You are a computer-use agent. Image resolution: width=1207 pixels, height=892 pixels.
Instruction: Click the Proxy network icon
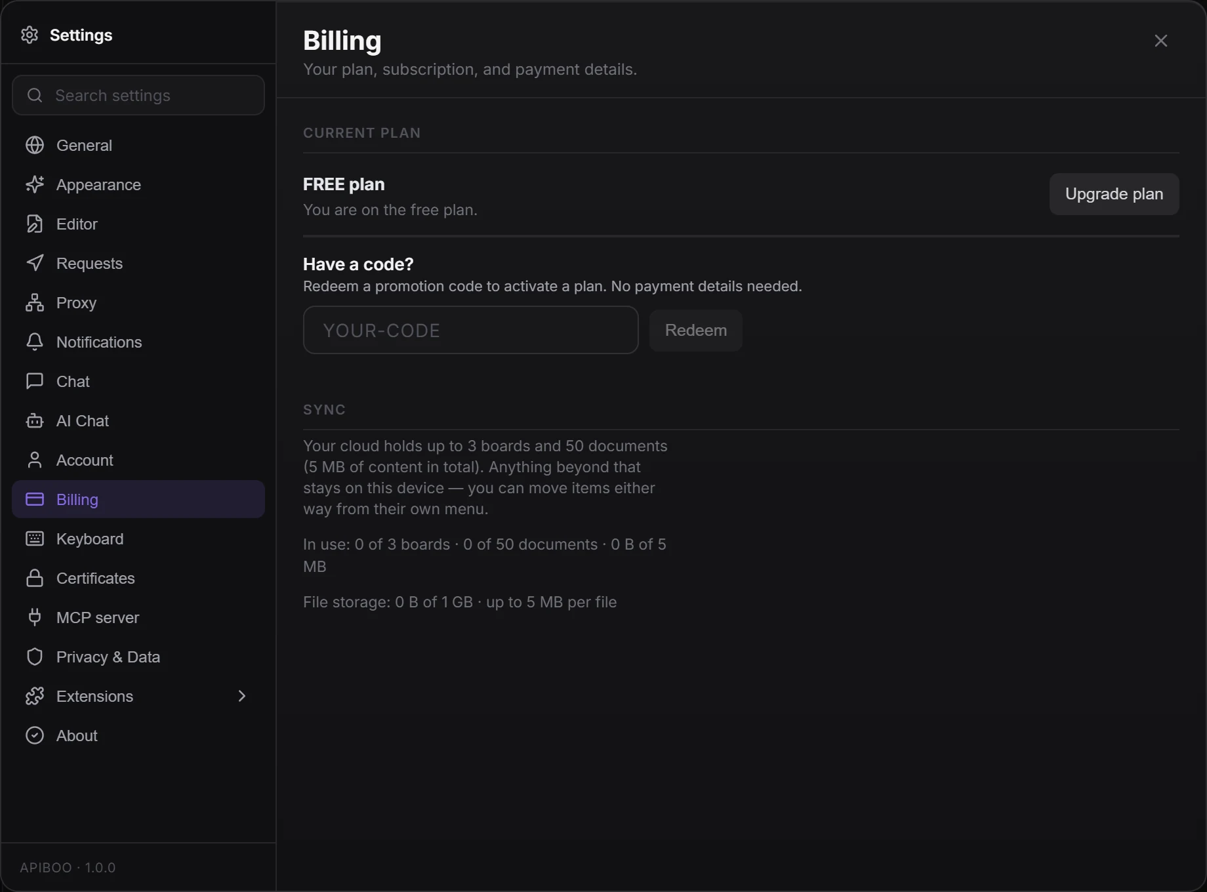point(35,302)
